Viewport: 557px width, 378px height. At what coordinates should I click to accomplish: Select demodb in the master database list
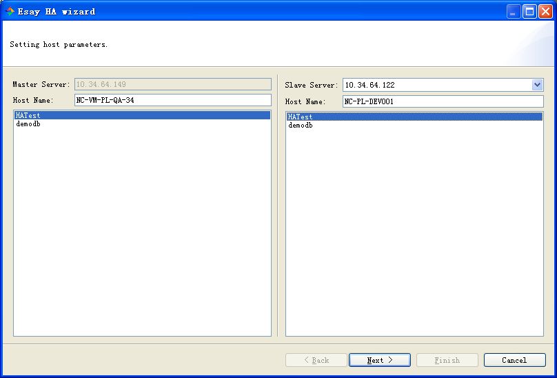tap(28, 124)
